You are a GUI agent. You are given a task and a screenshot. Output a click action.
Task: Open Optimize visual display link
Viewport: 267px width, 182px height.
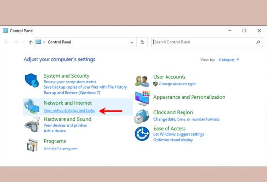[173, 140]
